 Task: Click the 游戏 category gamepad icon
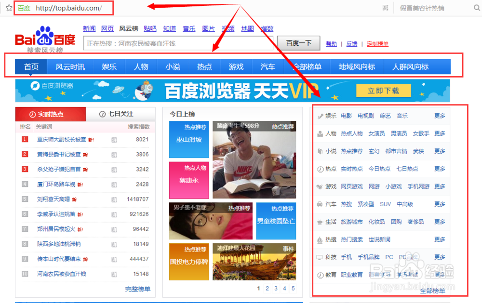coord(320,187)
